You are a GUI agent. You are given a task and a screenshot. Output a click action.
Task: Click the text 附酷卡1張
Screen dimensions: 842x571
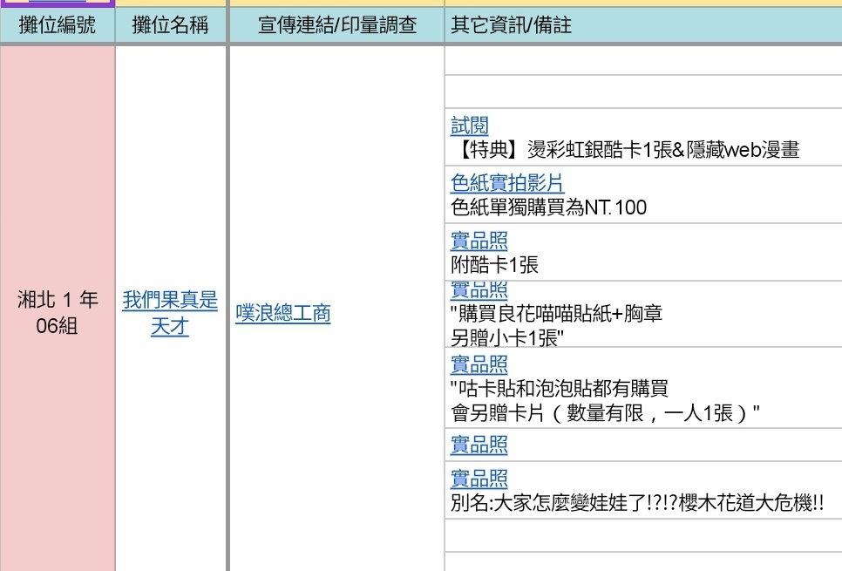[494, 265]
